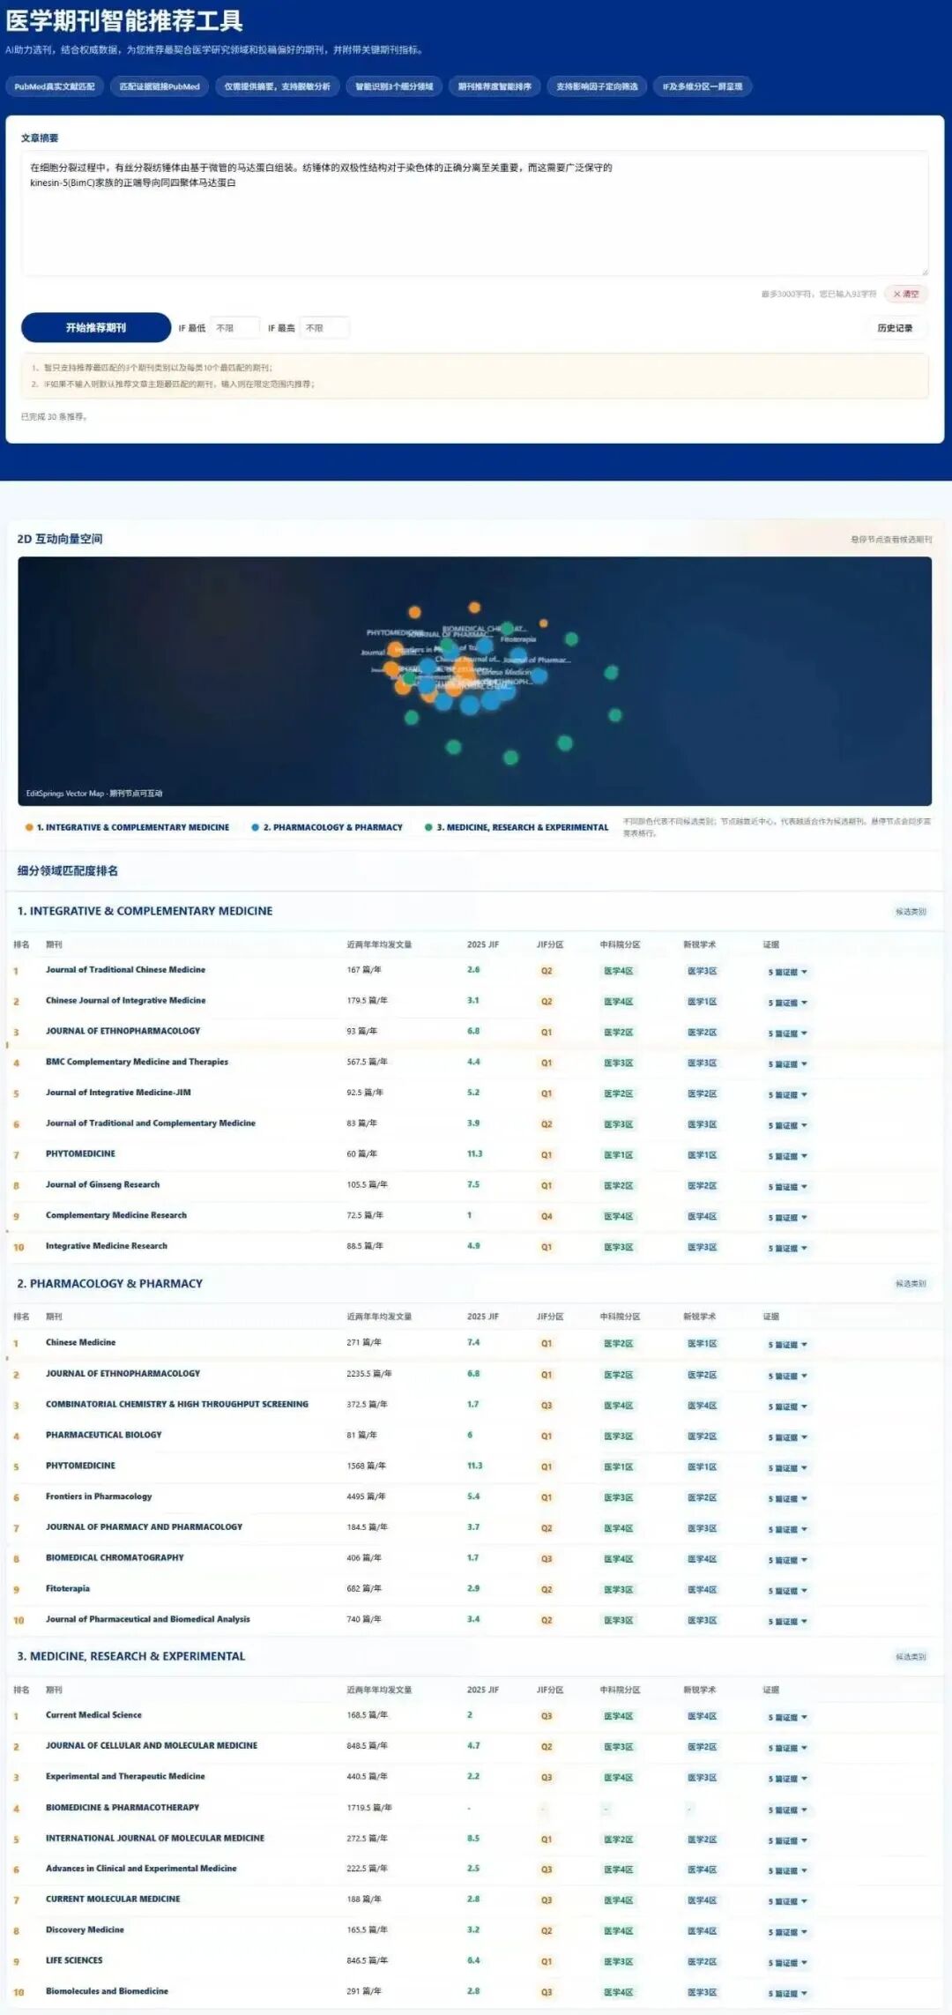
Task: Click journal name COMBINATORIAL CHEMISTRY & HIGH THROUGHPUT SCREENING
Action: (x=177, y=1404)
